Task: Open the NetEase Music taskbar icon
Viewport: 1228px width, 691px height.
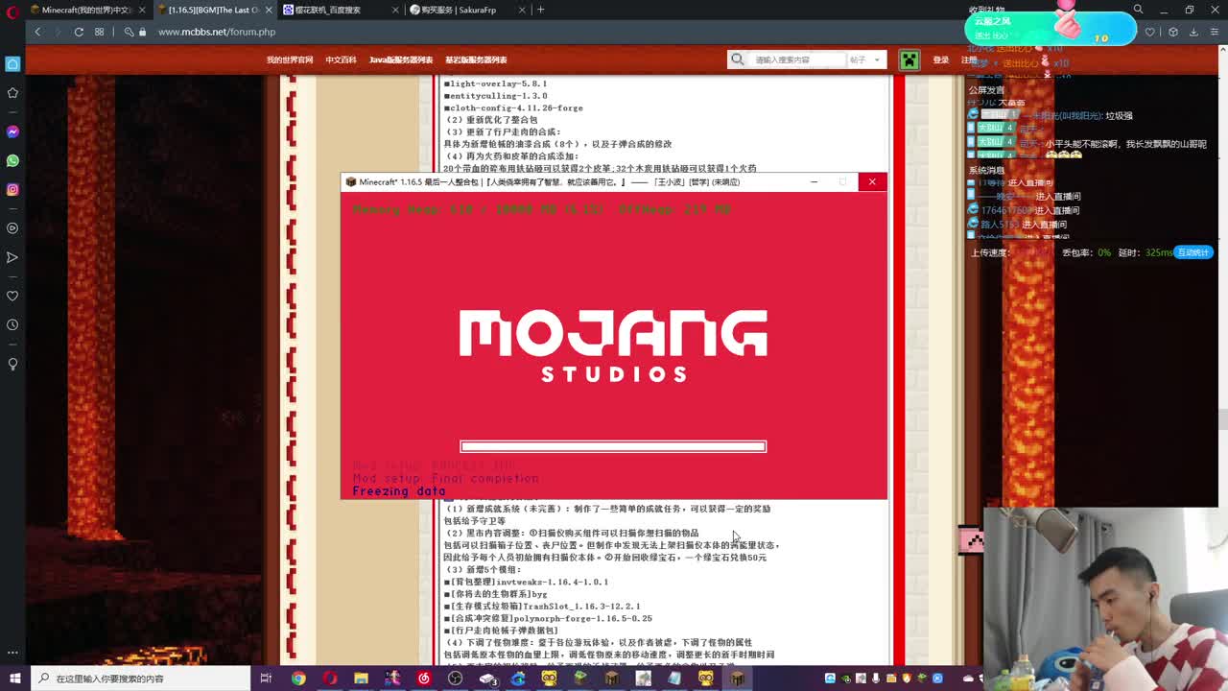Action: tap(424, 679)
